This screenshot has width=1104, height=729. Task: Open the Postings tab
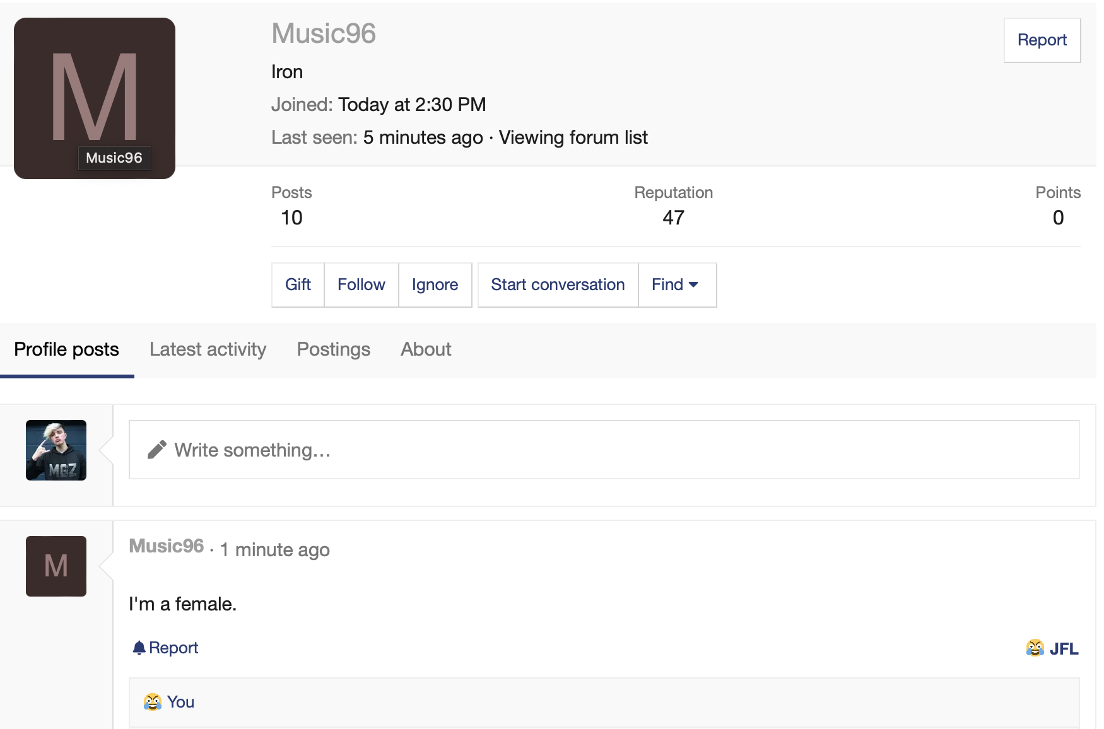coord(333,349)
